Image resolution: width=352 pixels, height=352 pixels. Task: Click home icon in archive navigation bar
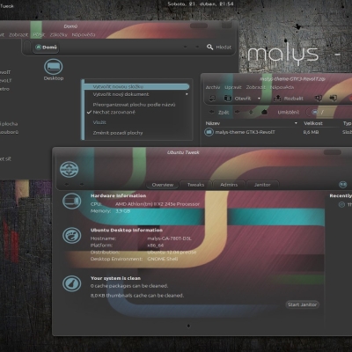point(264,112)
